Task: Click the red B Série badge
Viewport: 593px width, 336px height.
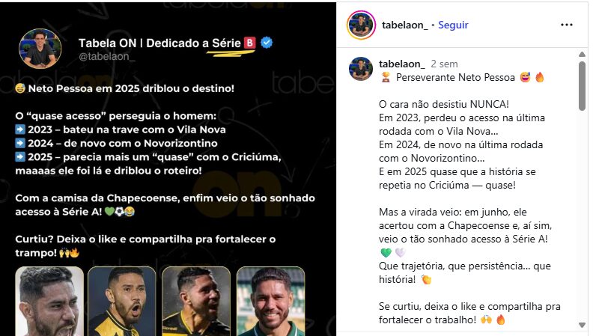Action: pos(249,43)
